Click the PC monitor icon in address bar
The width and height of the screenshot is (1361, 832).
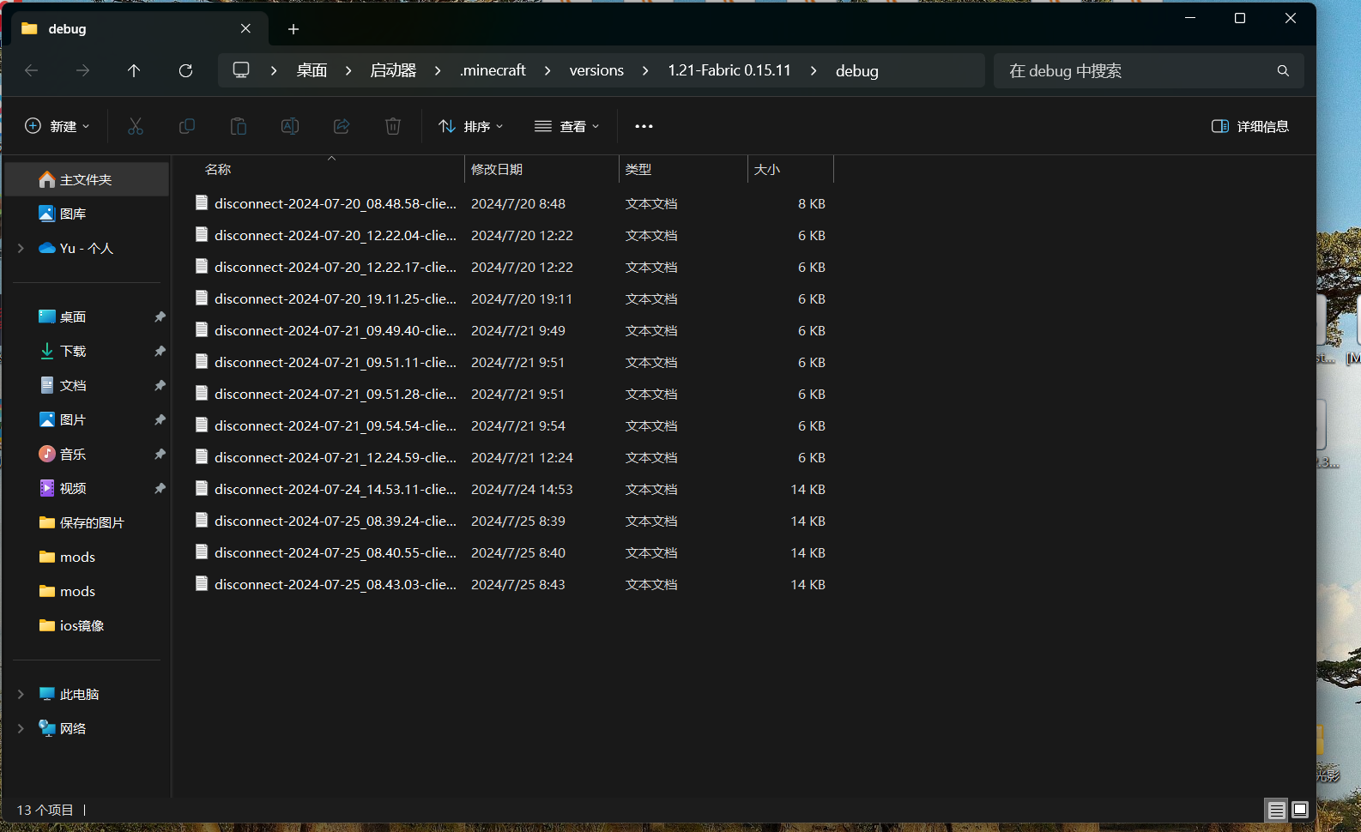(241, 69)
